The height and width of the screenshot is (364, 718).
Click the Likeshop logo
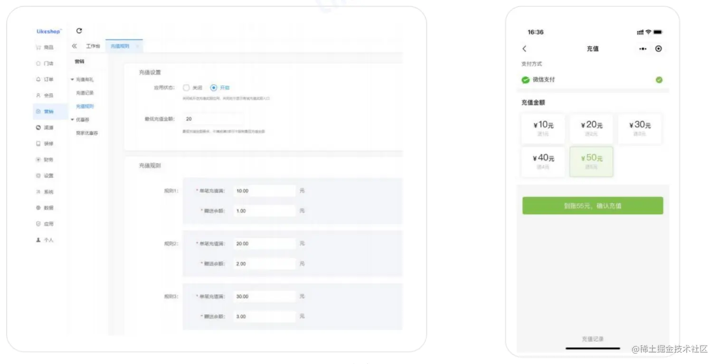pyautogui.click(x=49, y=31)
